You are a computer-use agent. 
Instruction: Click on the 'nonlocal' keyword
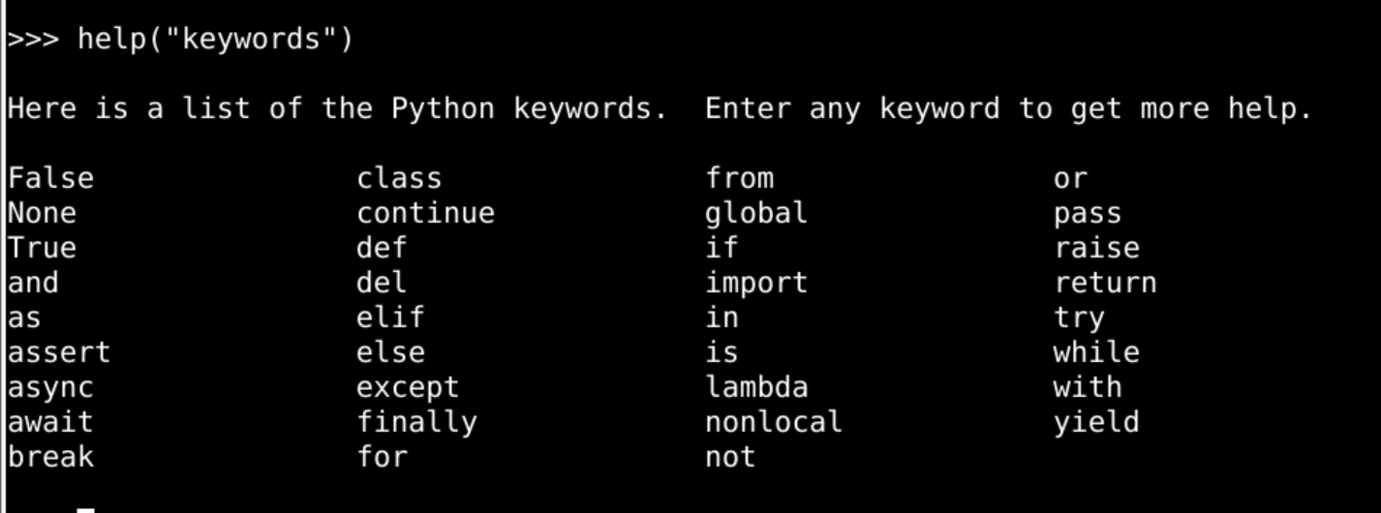coord(773,423)
